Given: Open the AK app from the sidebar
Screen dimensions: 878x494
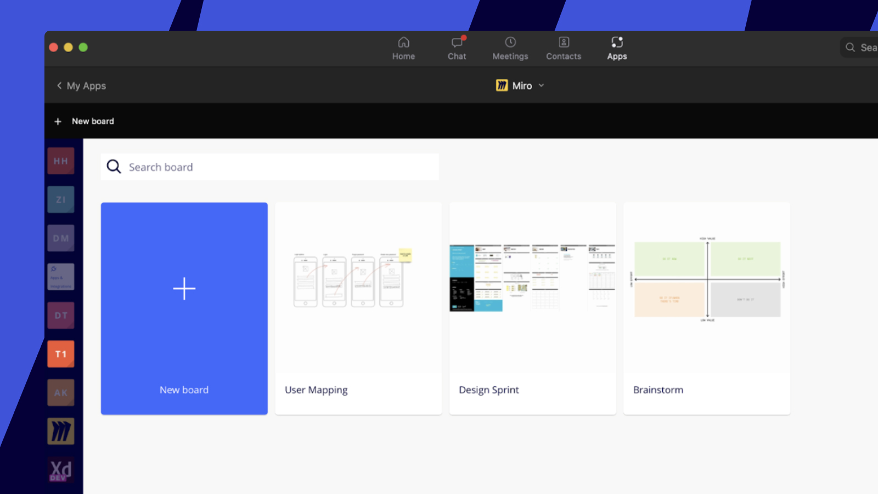Looking at the screenshot, I should pyautogui.click(x=60, y=392).
